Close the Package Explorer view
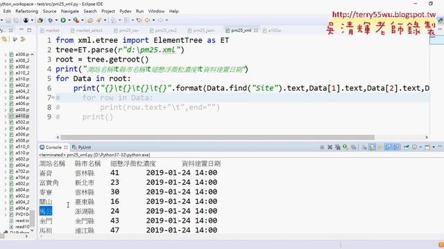This screenshot has height=249, width=444. (11, 30)
